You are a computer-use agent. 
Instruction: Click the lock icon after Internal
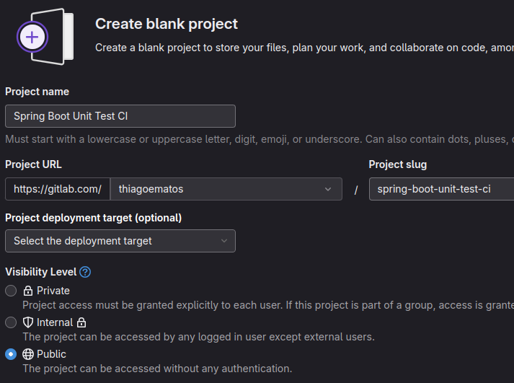click(81, 322)
